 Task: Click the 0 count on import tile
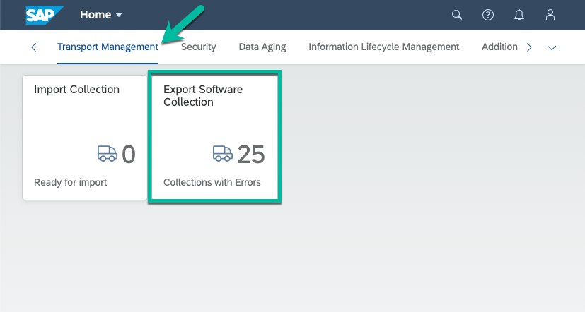point(129,154)
